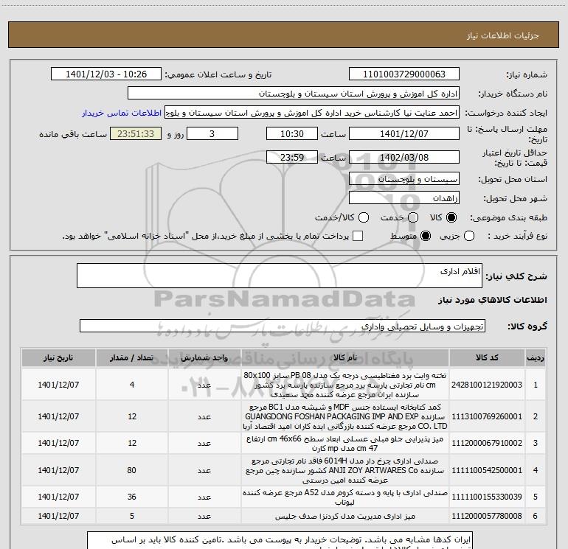Select item code 1111100542500001
This screenshot has width=568, height=549.
tap(487, 470)
